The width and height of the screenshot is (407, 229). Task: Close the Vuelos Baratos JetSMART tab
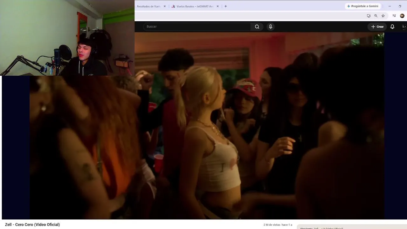[x=218, y=6]
